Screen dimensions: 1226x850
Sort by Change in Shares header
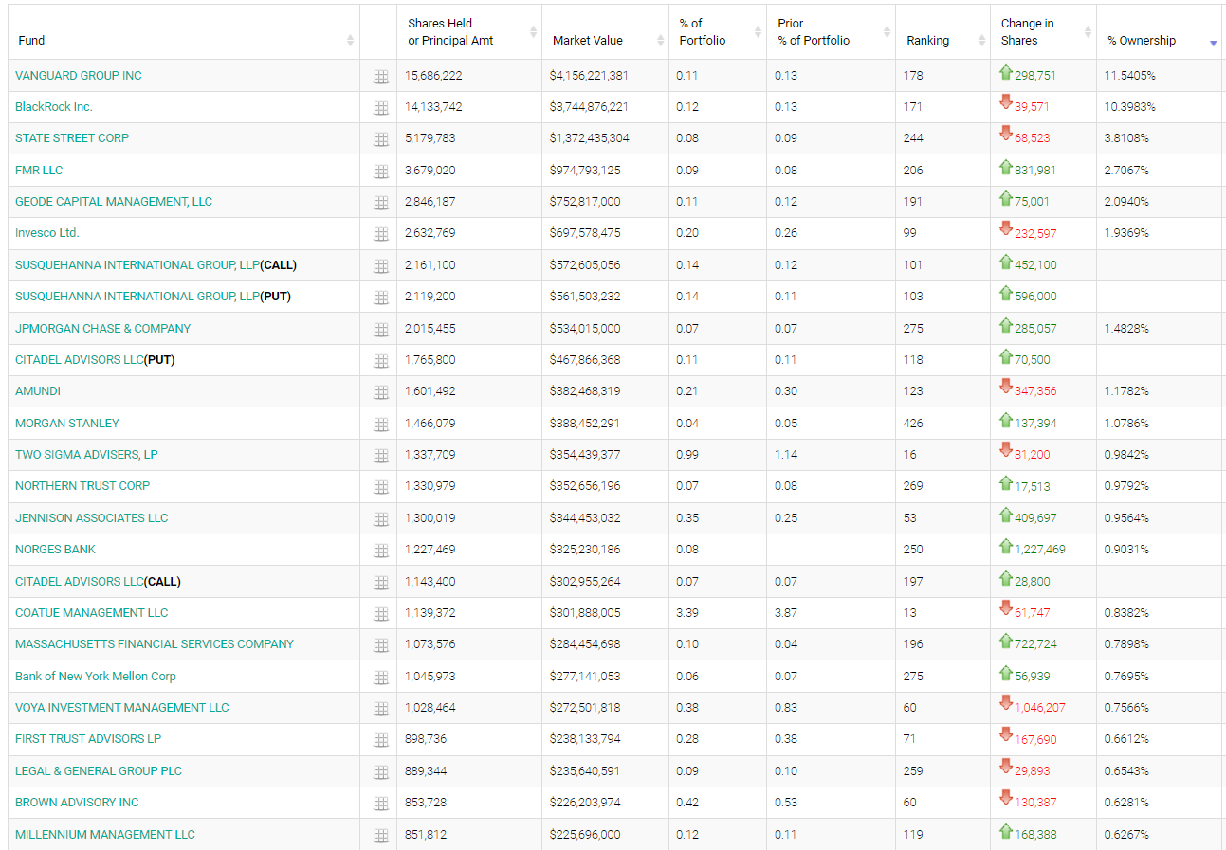point(1043,32)
